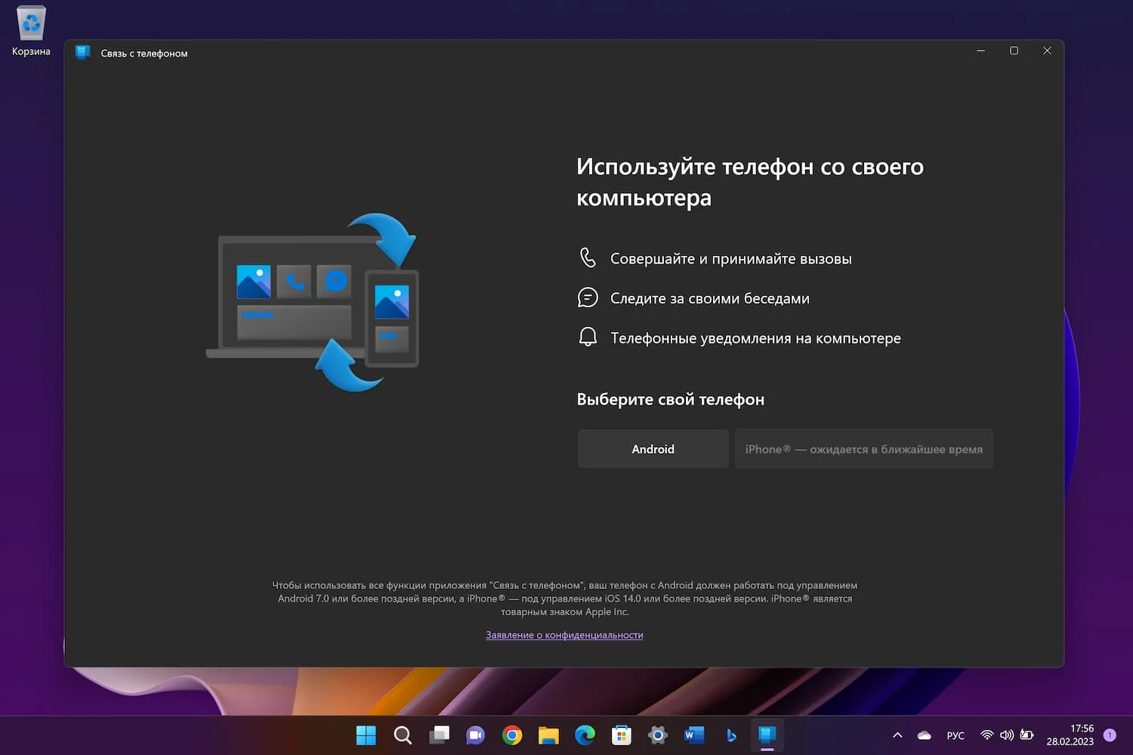Image resolution: width=1133 pixels, height=755 pixels.
Task: Switch input language via РУС indicator
Action: (955, 735)
